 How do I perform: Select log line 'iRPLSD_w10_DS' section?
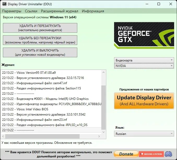(x=51, y=125)
